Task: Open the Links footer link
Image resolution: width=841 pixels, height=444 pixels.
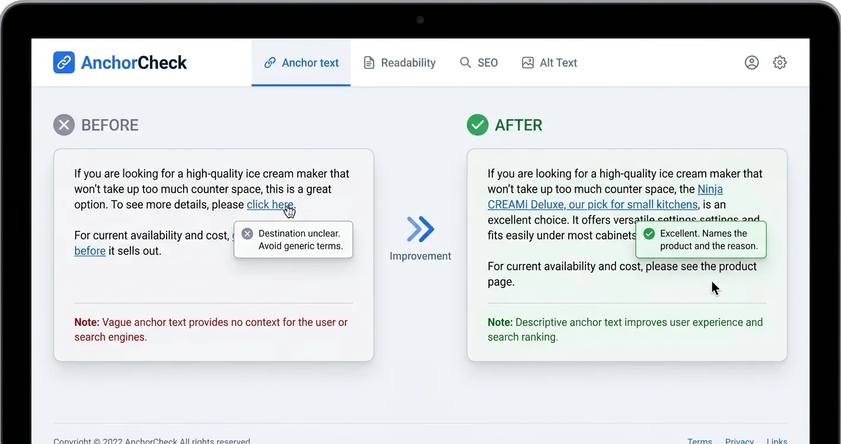Action: click(777, 440)
